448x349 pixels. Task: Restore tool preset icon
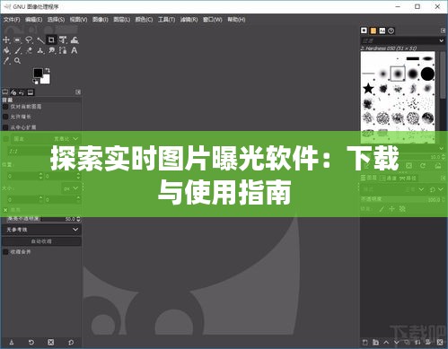[31, 343]
